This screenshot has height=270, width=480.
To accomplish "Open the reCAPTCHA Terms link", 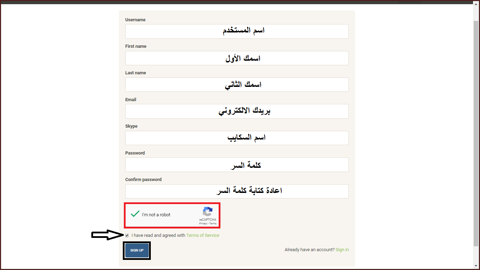I will [213, 224].
